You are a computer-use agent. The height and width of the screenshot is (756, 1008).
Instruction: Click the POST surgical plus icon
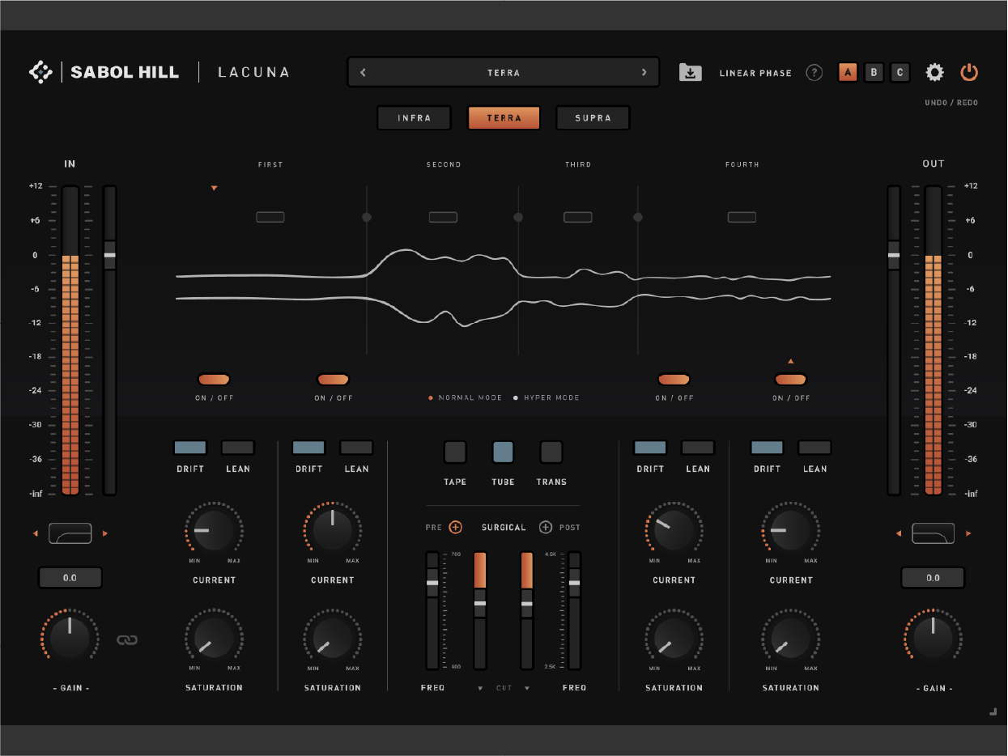point(546,527)
